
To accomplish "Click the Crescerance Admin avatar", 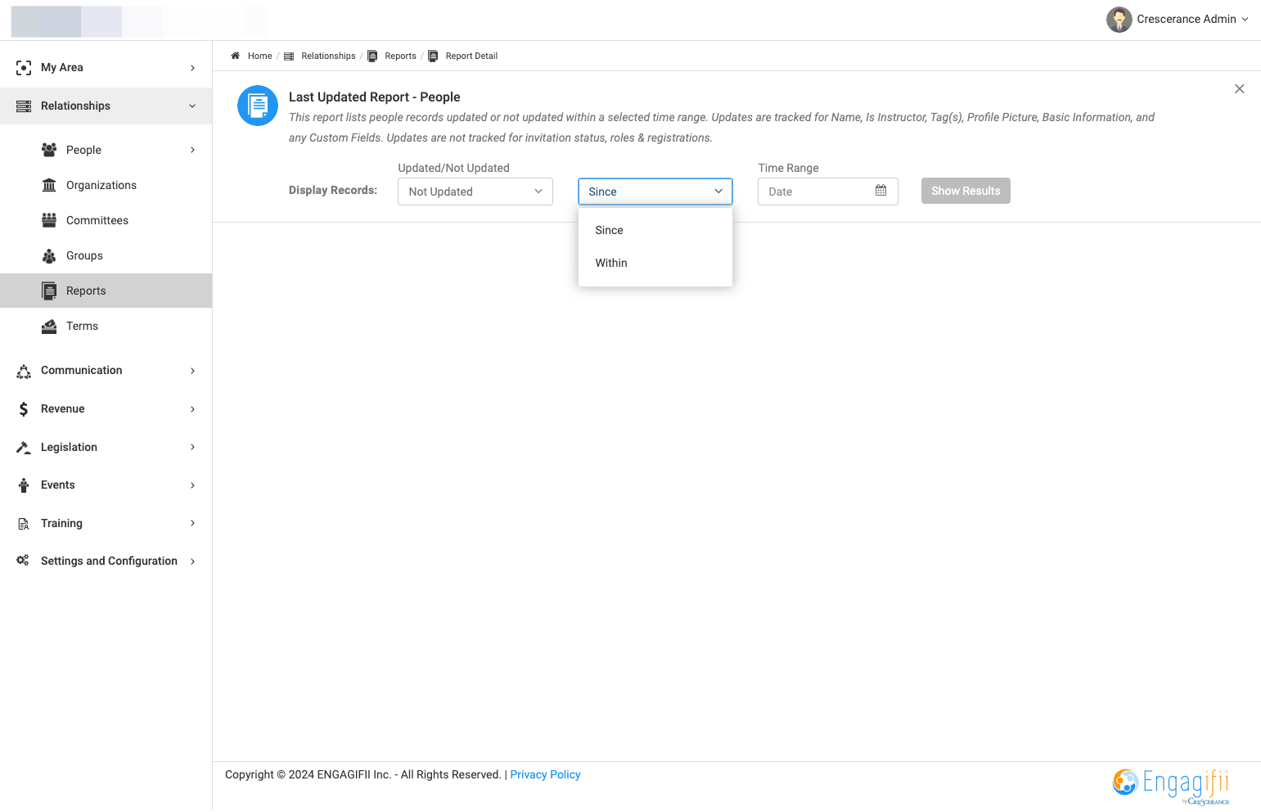I will pyautogui.click(x=1119, y=19).
